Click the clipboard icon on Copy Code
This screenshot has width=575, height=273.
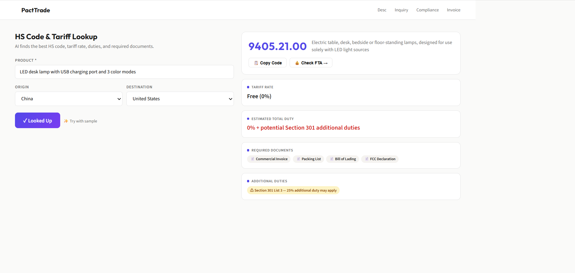click(x=256, y=63)
